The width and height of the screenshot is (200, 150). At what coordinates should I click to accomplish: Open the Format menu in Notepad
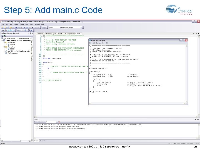(x=98, y=43)
